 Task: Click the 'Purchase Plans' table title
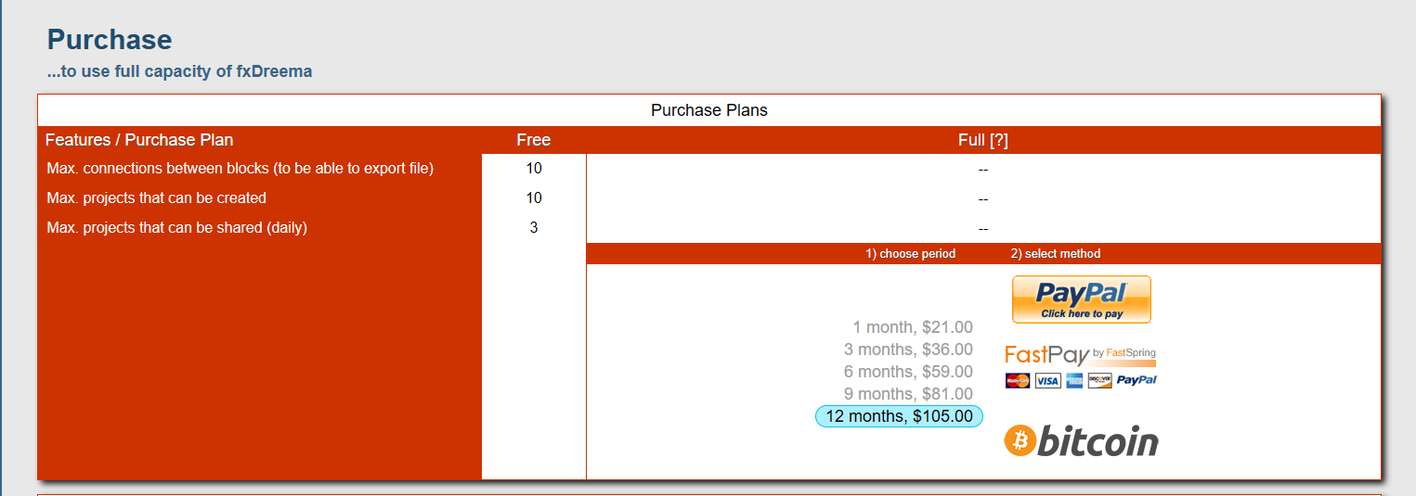click(x=709, y=110)
